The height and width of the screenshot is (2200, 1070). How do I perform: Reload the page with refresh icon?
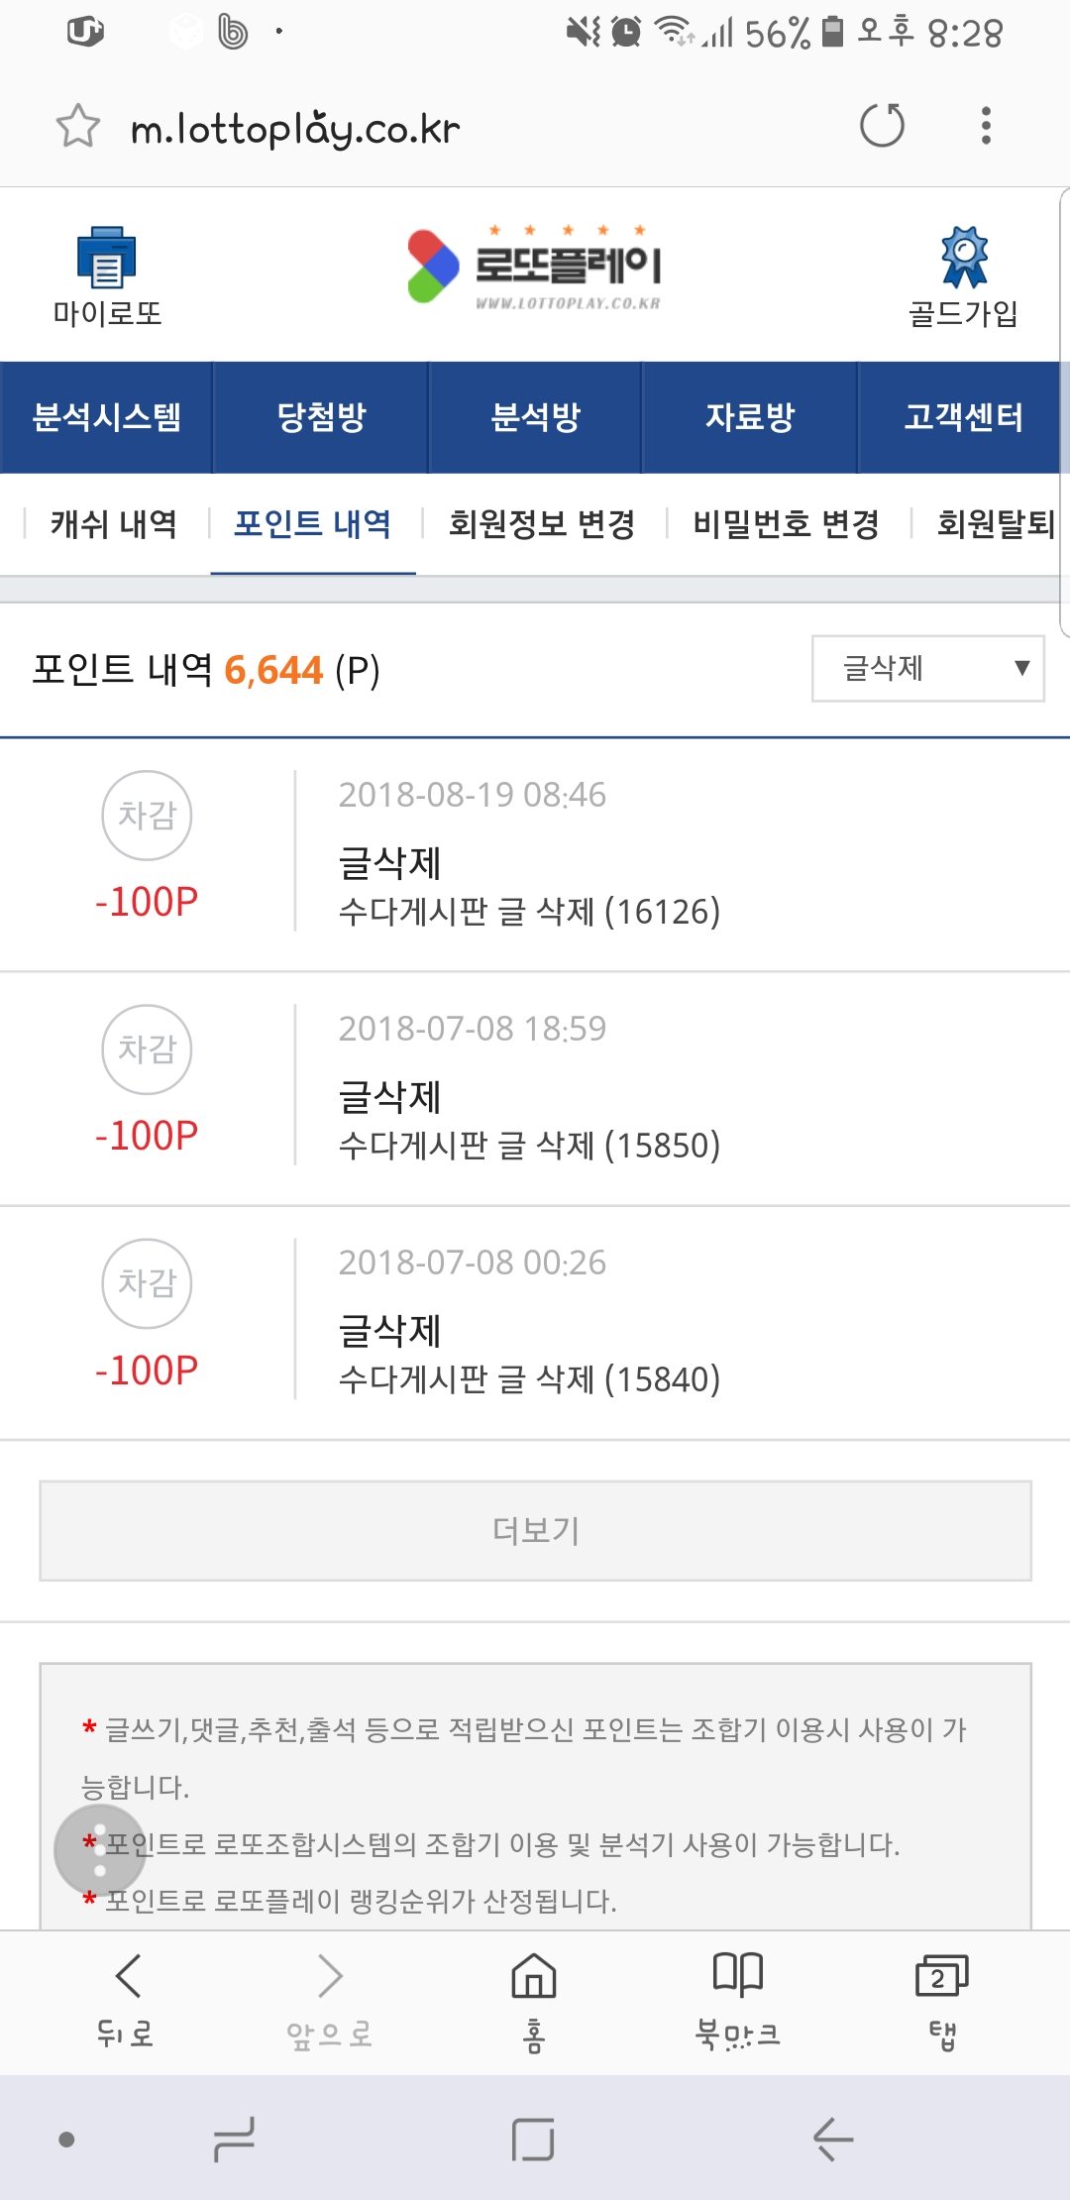882,126
